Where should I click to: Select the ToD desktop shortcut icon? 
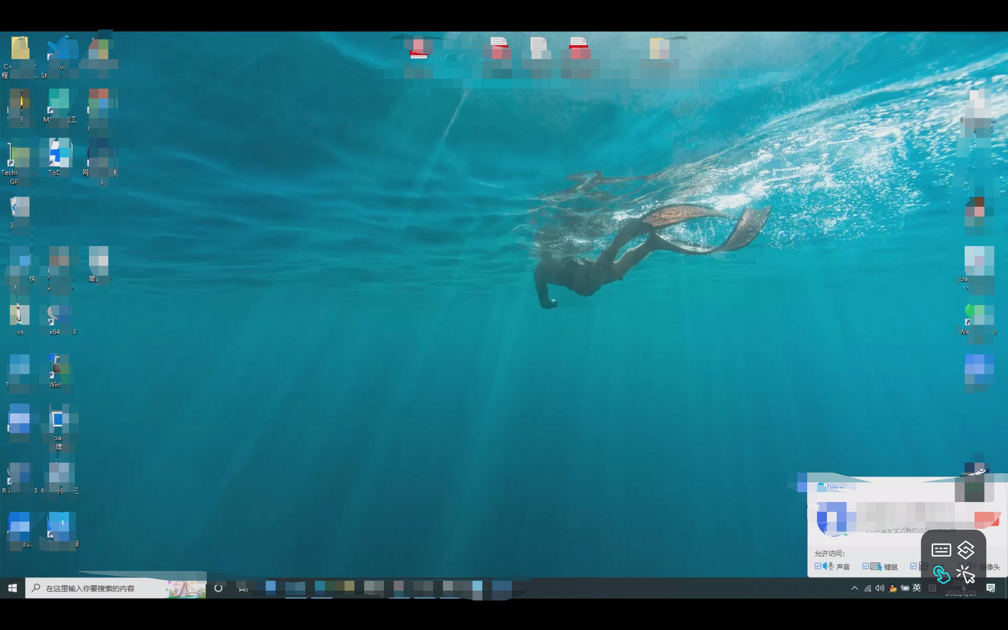(59, 157)
